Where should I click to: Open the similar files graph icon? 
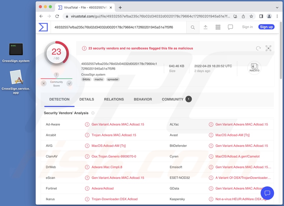pos(268,48)
